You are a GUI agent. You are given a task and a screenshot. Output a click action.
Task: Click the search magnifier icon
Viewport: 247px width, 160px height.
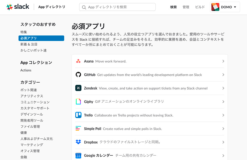pyautogui.click(x=84, y=7)
